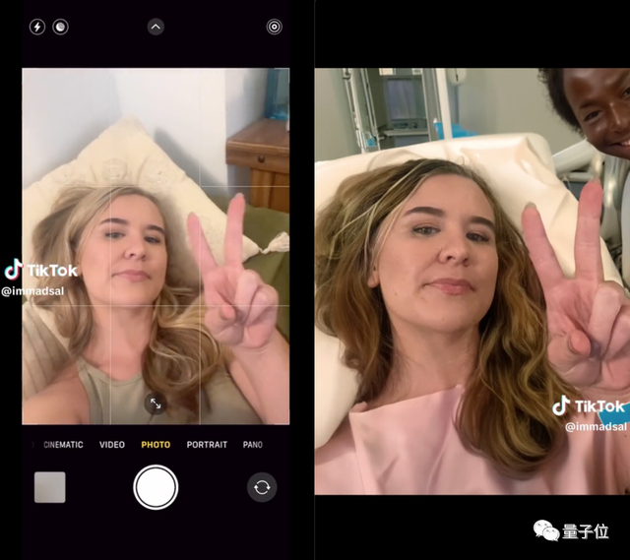Tap the field-of-view expand arrows icon
Viewport: 630px width, 560px height.
pos(155,403)
